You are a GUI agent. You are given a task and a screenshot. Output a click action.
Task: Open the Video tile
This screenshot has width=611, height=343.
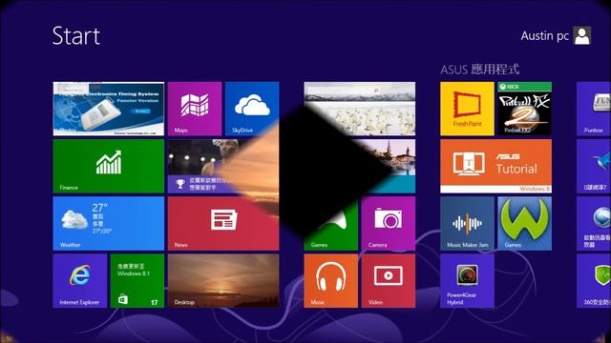click(x=389, y=281)
